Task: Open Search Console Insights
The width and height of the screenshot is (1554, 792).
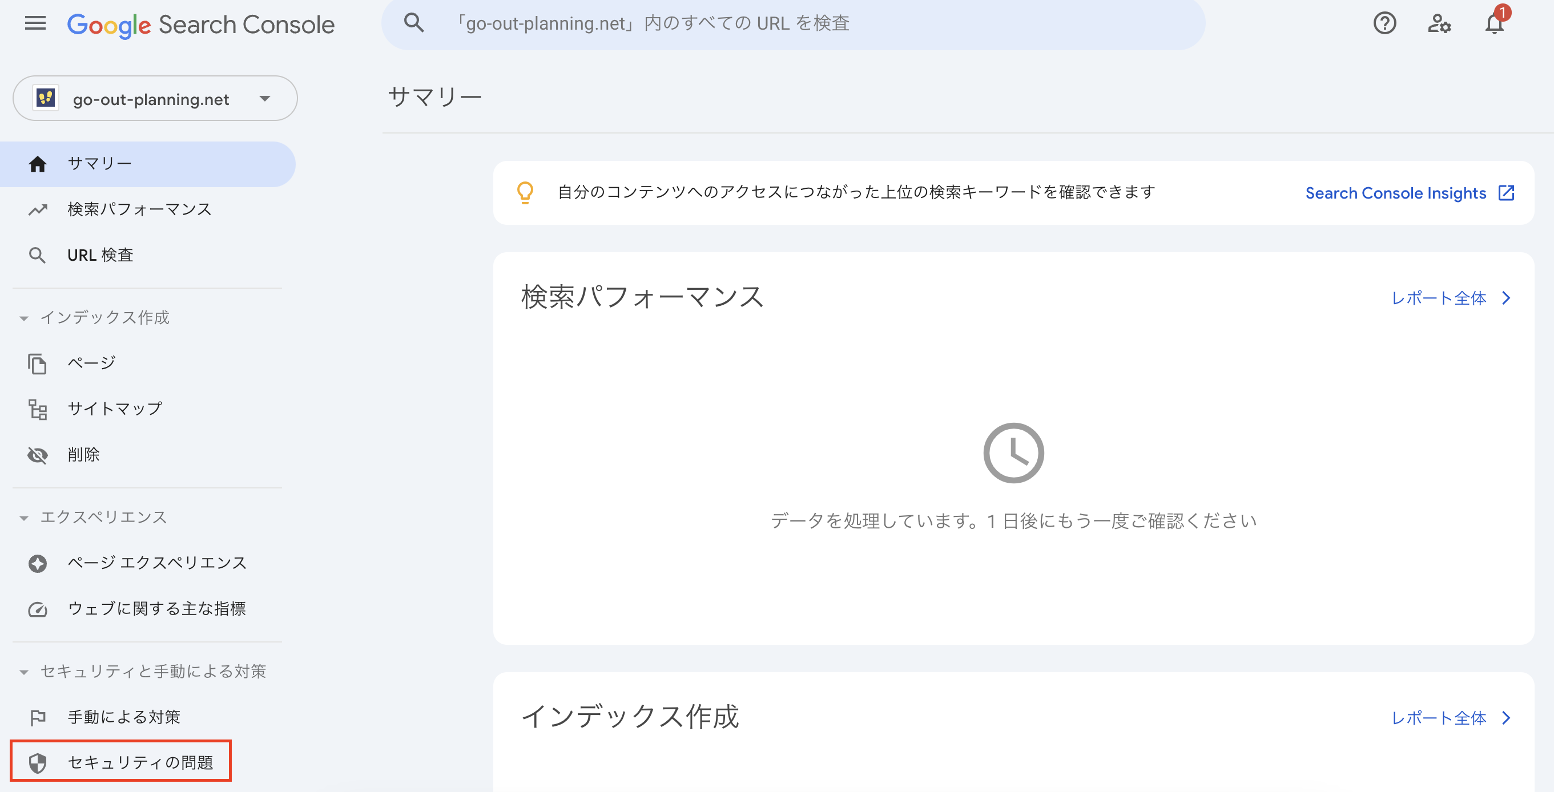Action: pyautogui.click(x=1411, y=193)
